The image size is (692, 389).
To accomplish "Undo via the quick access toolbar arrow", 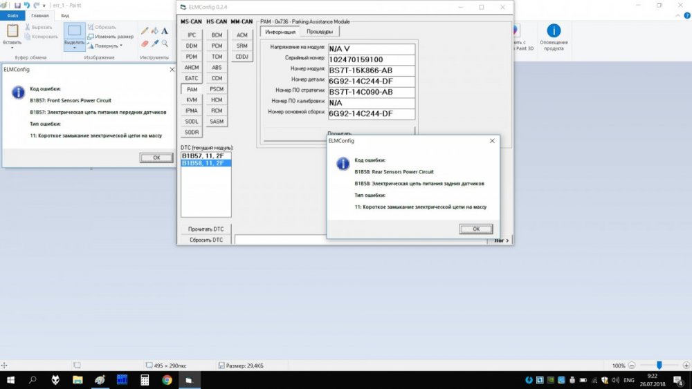I will (x=27, y=6).
